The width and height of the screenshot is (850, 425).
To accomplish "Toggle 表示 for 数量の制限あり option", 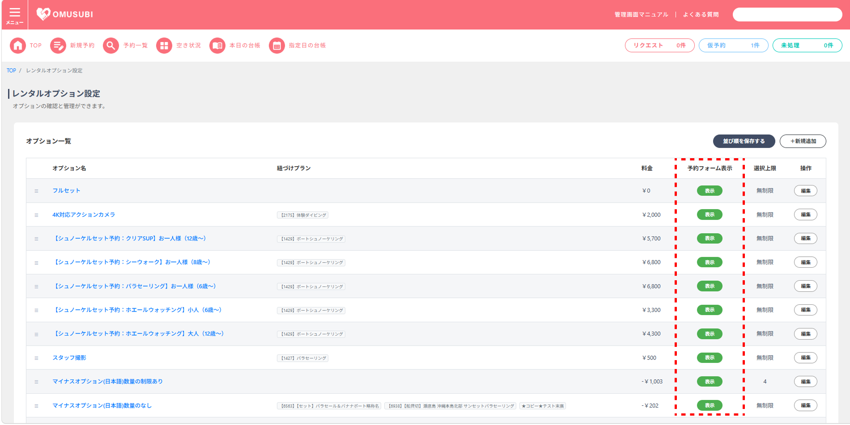I will (x=710, y=382).
